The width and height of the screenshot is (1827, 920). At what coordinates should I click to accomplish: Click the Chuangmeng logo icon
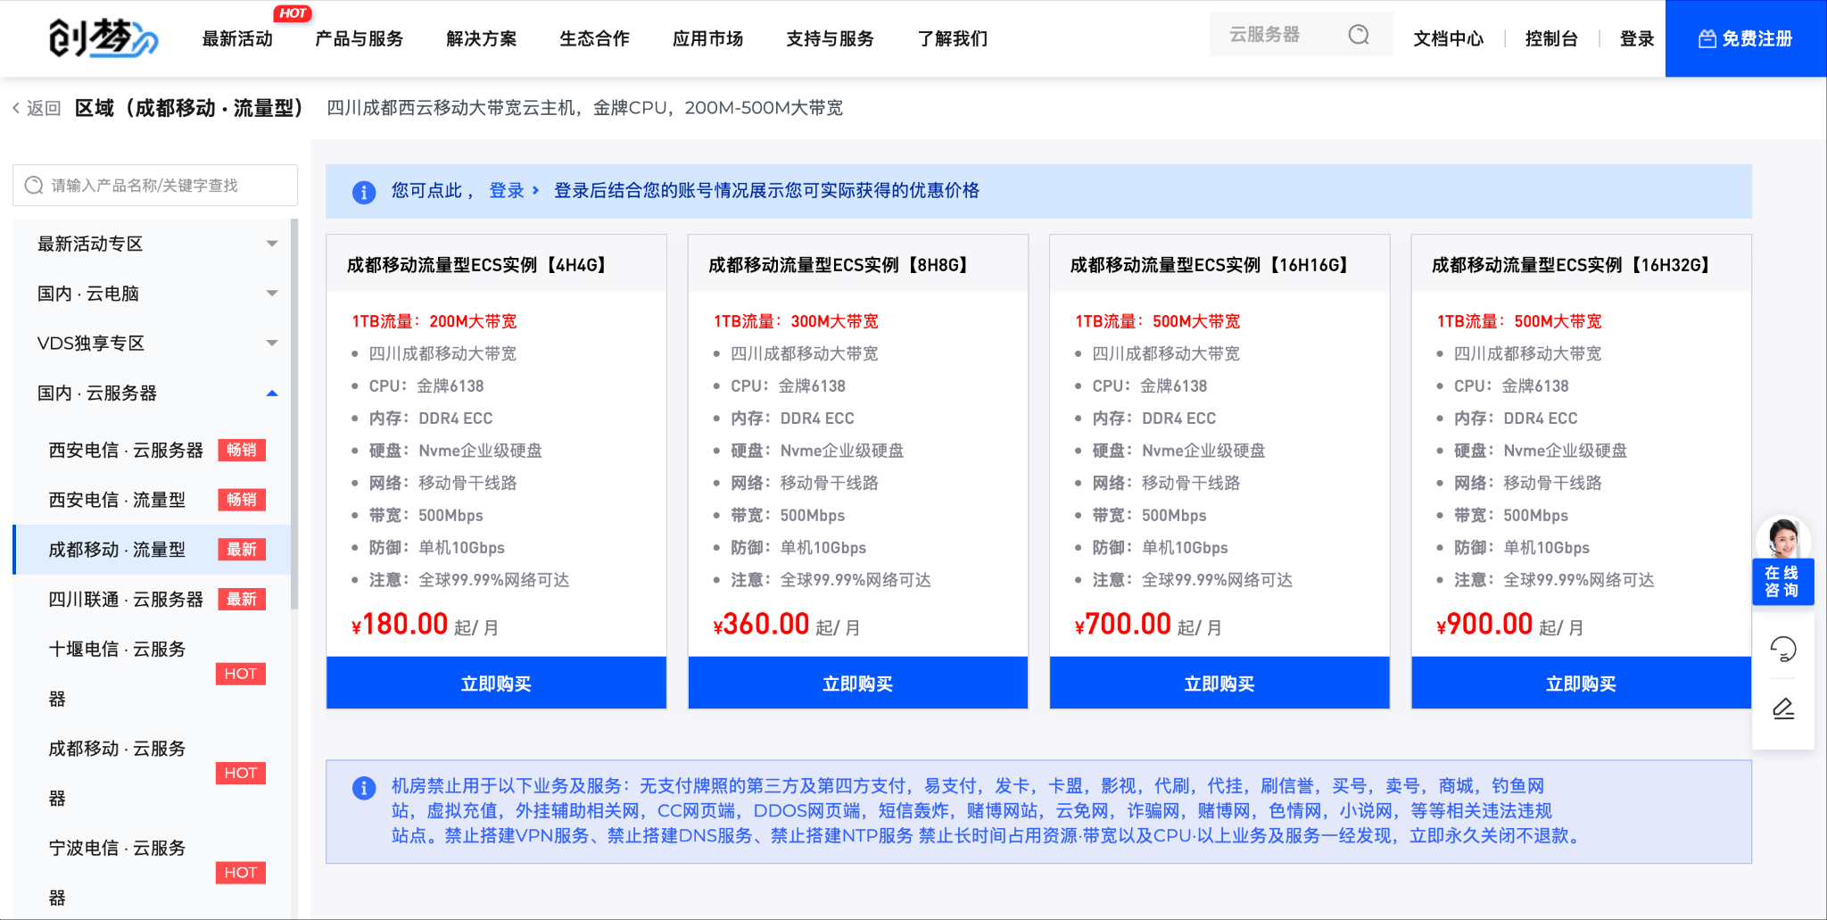coord(103,38)
